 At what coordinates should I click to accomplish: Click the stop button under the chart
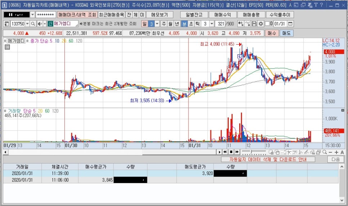(x=231, y=152)
